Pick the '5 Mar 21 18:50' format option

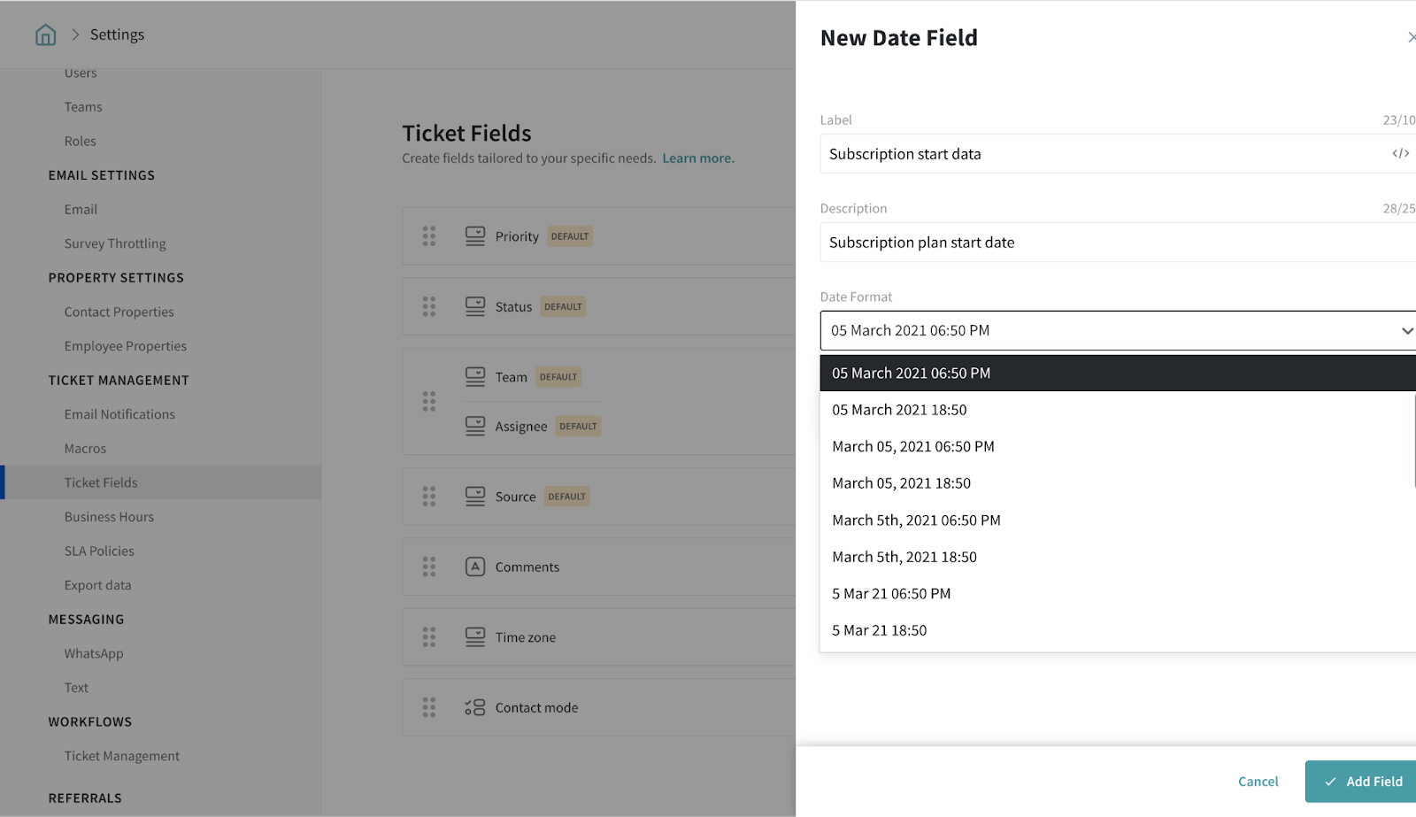point(879,630)
